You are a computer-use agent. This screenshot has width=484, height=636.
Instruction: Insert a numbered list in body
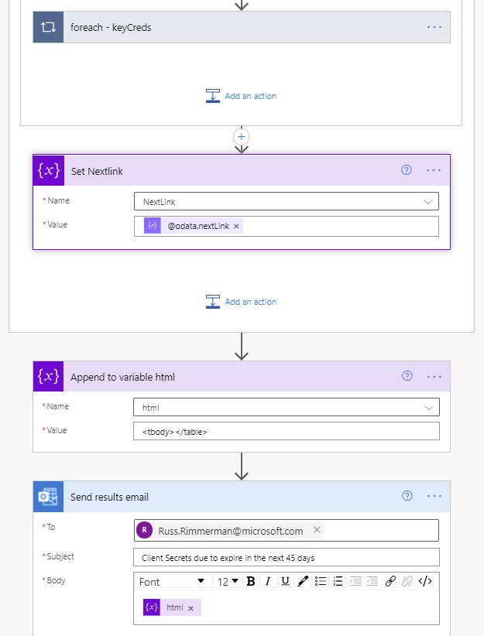[x=338, y=581]
